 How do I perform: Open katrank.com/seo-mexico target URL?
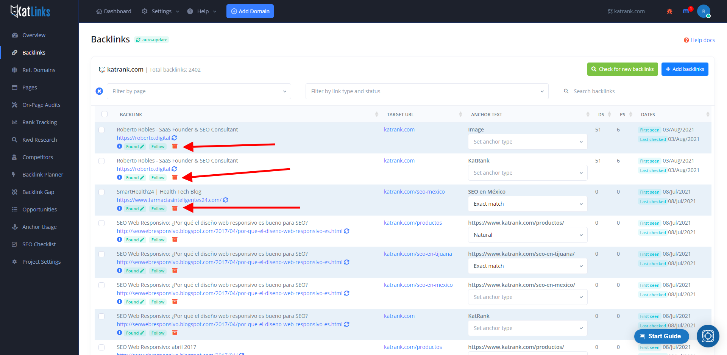click(x=414, y=192)
